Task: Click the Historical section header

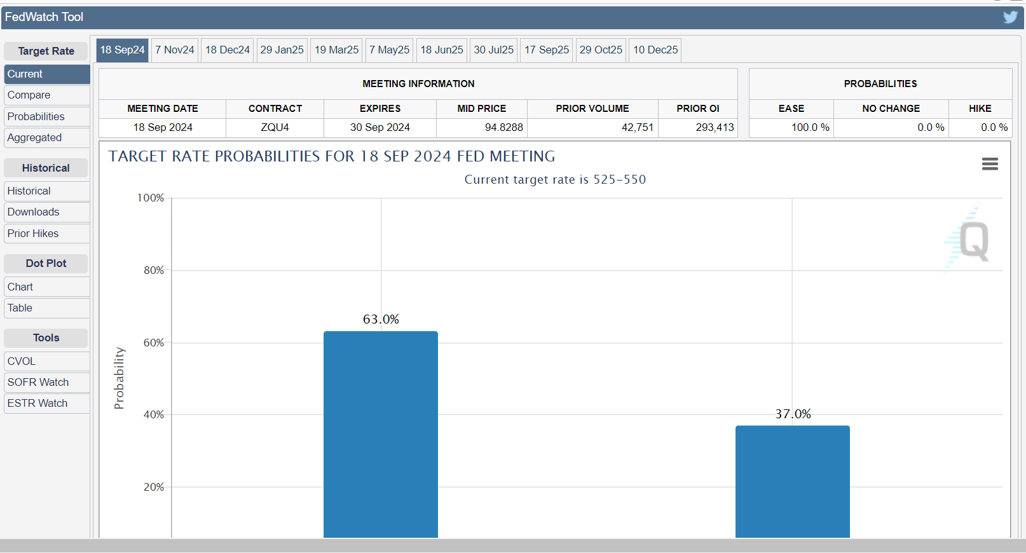Action: click(46, 168)
